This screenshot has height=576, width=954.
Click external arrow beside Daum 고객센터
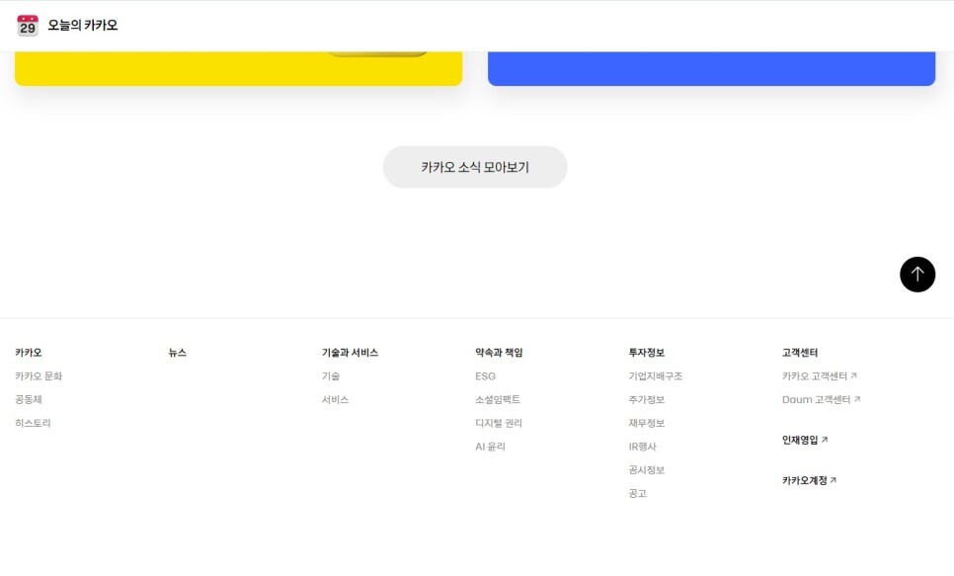point(857,399)
